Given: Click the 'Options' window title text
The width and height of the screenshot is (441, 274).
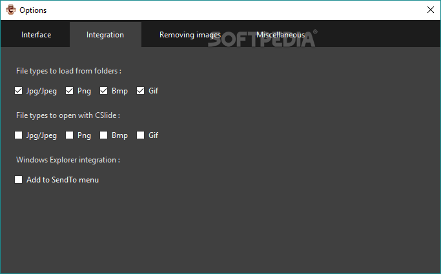Looking at the screenshot, I should pos(33,10).
